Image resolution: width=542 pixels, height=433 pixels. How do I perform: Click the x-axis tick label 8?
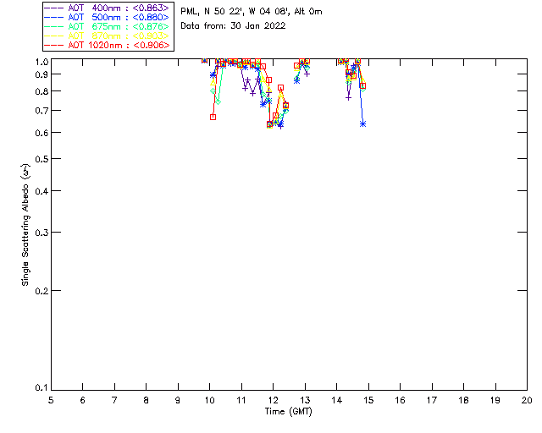pyautogui.click(x=147, y=399)
